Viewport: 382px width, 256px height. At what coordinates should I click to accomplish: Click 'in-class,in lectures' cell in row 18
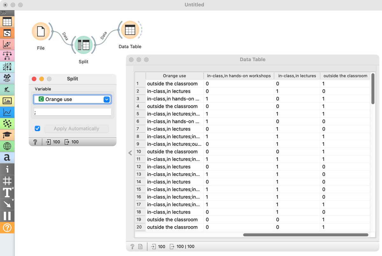pyautogui.click(x=174, y=212)
